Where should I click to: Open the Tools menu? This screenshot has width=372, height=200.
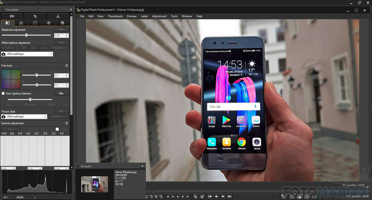coord(174,16)
